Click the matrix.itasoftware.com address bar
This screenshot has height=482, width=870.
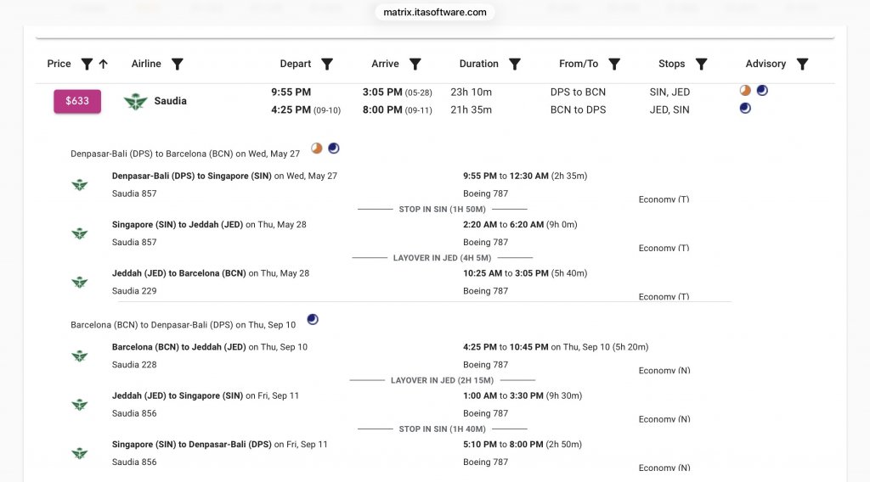pyautogui.click(x=435, y=12)
